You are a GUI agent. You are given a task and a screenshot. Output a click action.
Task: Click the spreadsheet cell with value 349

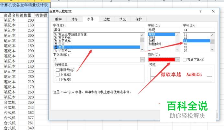pos(27,128)
